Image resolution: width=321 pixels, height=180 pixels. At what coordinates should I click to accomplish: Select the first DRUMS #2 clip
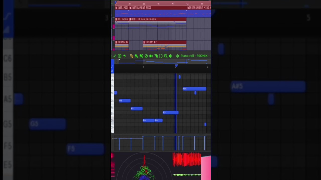pos(122,45)
